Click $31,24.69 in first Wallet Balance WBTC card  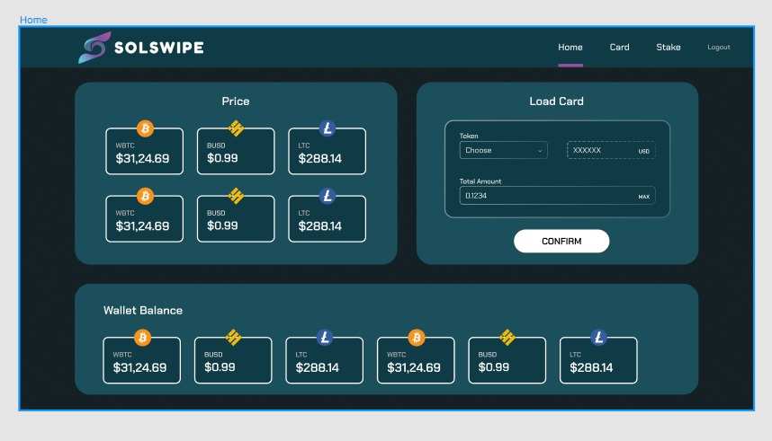tap(139, 367)
